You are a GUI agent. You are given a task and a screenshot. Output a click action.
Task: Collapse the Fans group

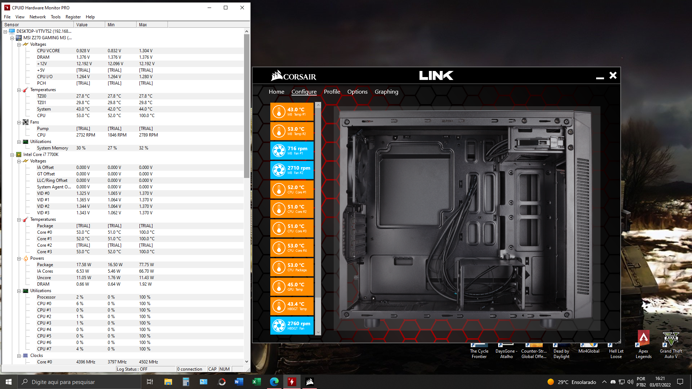[x=19, y=122]
